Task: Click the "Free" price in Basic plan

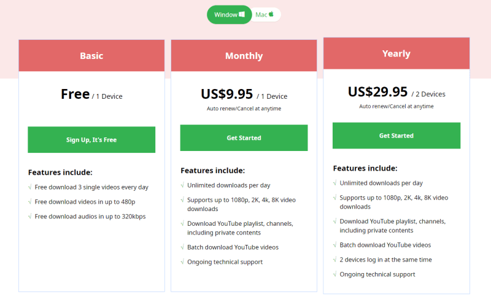Action: 75,95
